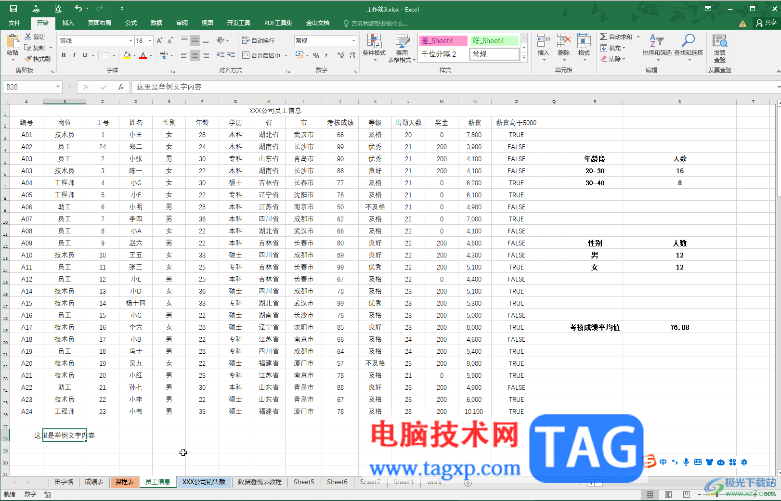Open the font size dropdown showing 18
Screen dimensions: 781x501
click(x=150, y=41)
